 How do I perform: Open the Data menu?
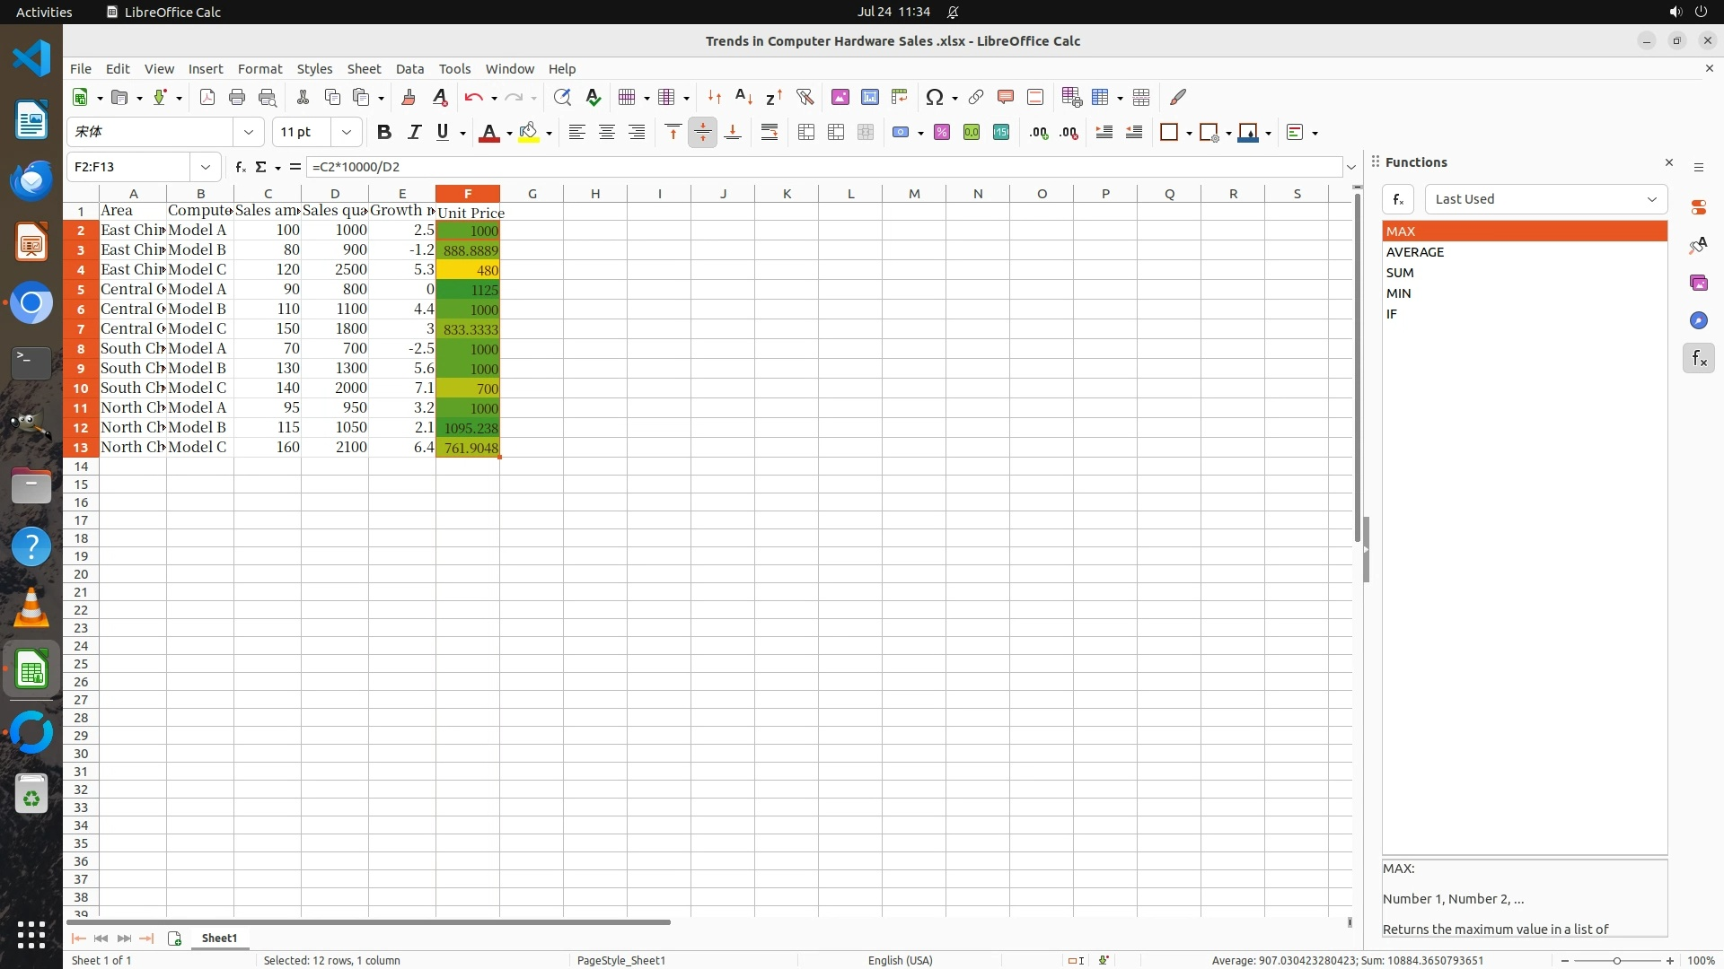(x=409, y=68)
